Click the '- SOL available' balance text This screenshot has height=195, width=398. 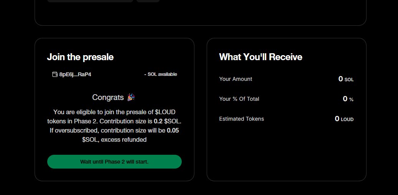click(161, 74)
